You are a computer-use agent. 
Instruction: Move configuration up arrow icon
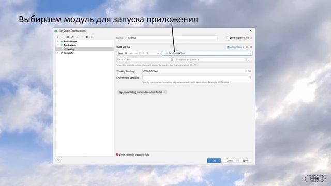(77, 37)
